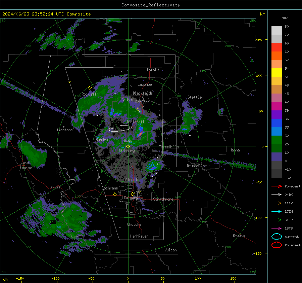Click the orange 111V arrow legend icon
This screenshot has height=283, width=302.
276,203
